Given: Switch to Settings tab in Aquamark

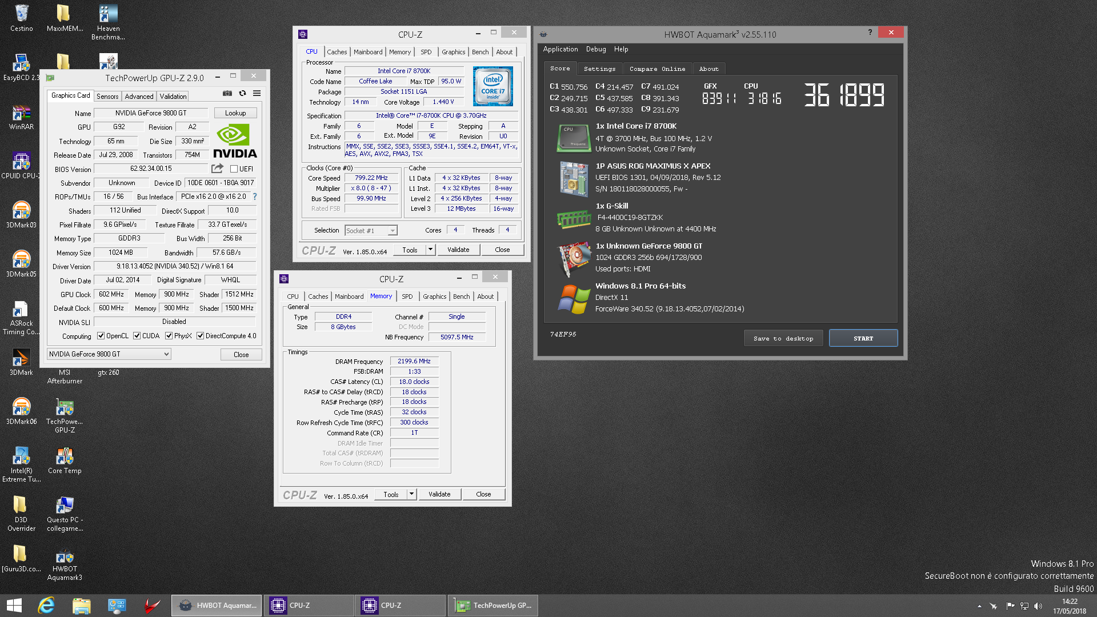Looking at the screenshot, I should (599, 69).
